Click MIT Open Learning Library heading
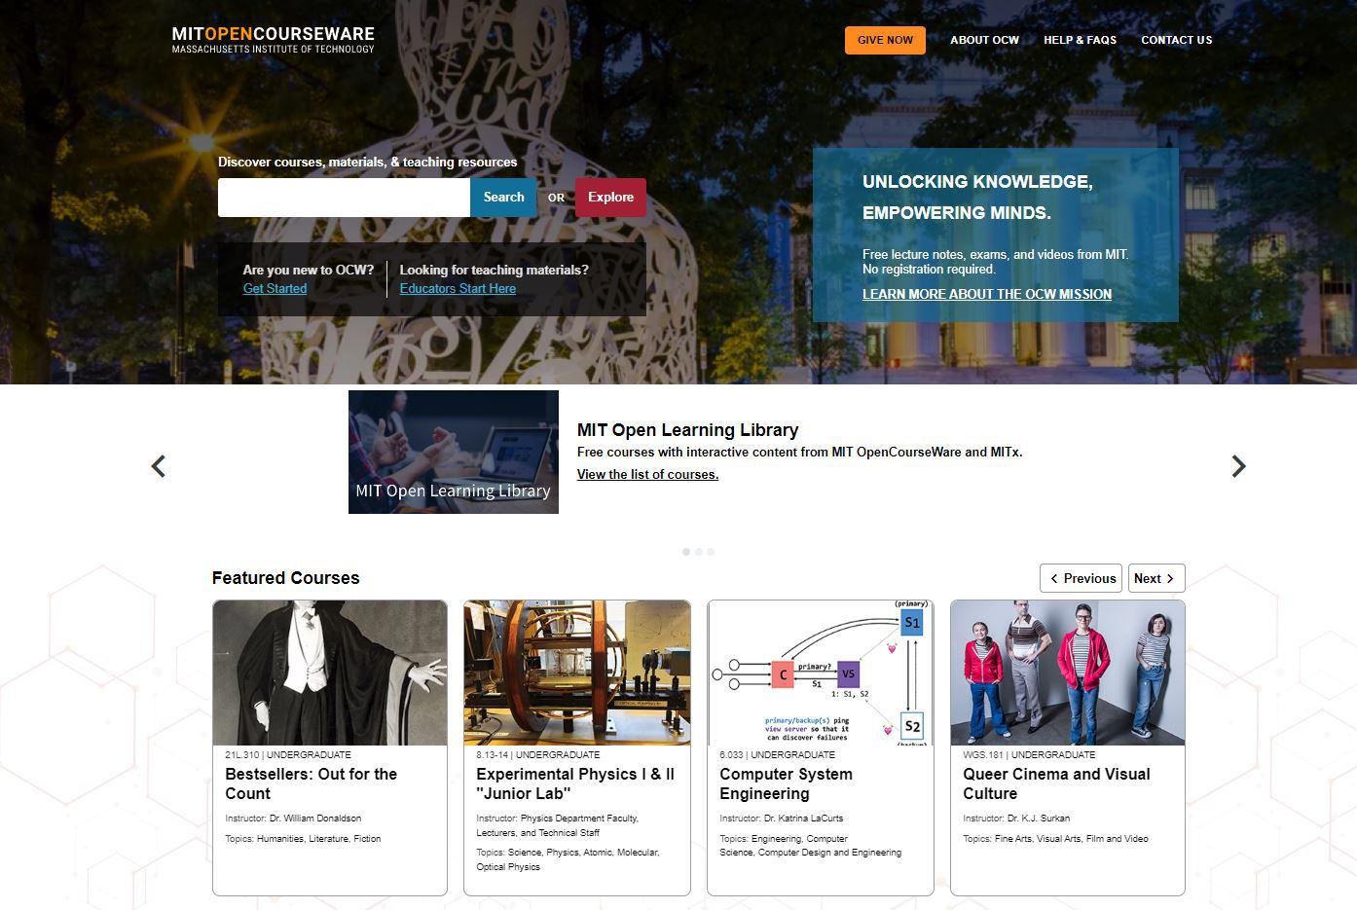Viewport: 1357px width, 910px height. coord(687,430)
